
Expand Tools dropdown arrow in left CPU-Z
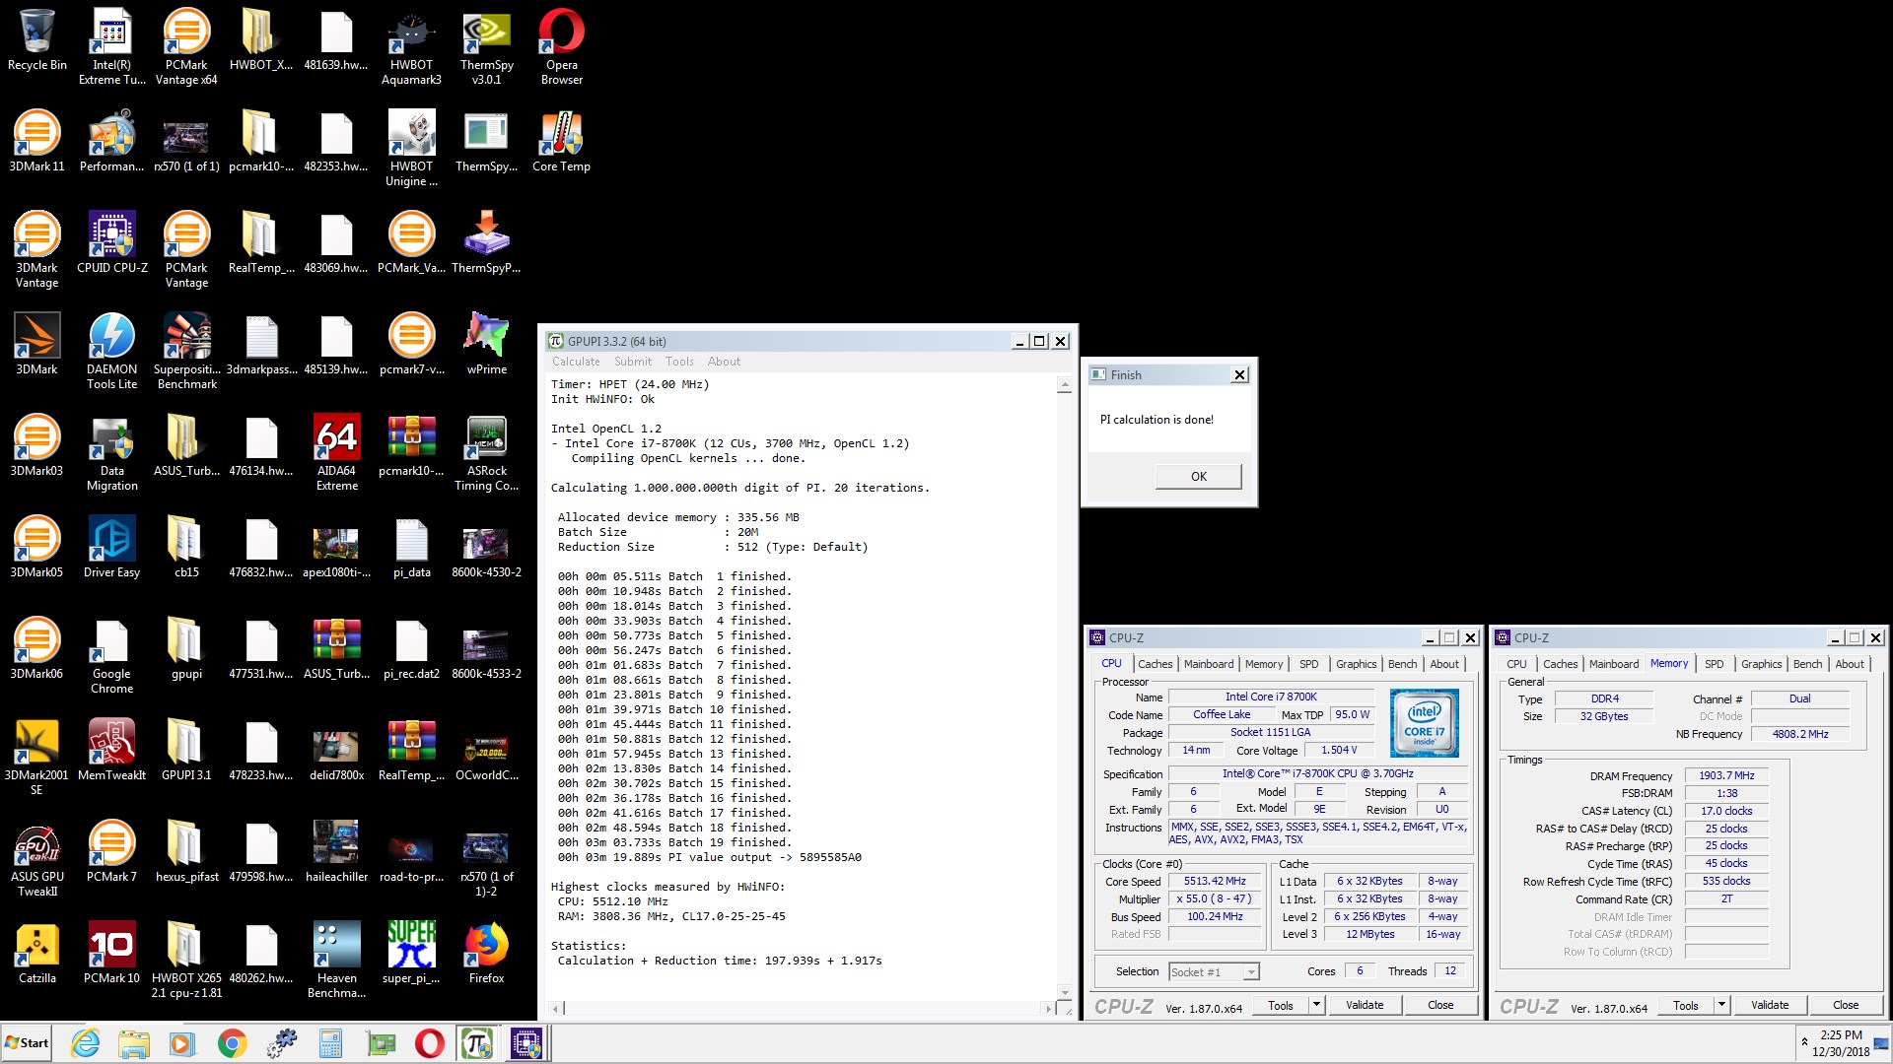point(1316,1005)
